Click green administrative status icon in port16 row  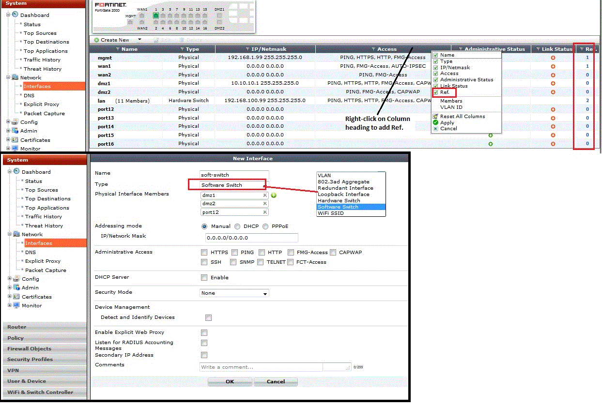tap(490, 144)
